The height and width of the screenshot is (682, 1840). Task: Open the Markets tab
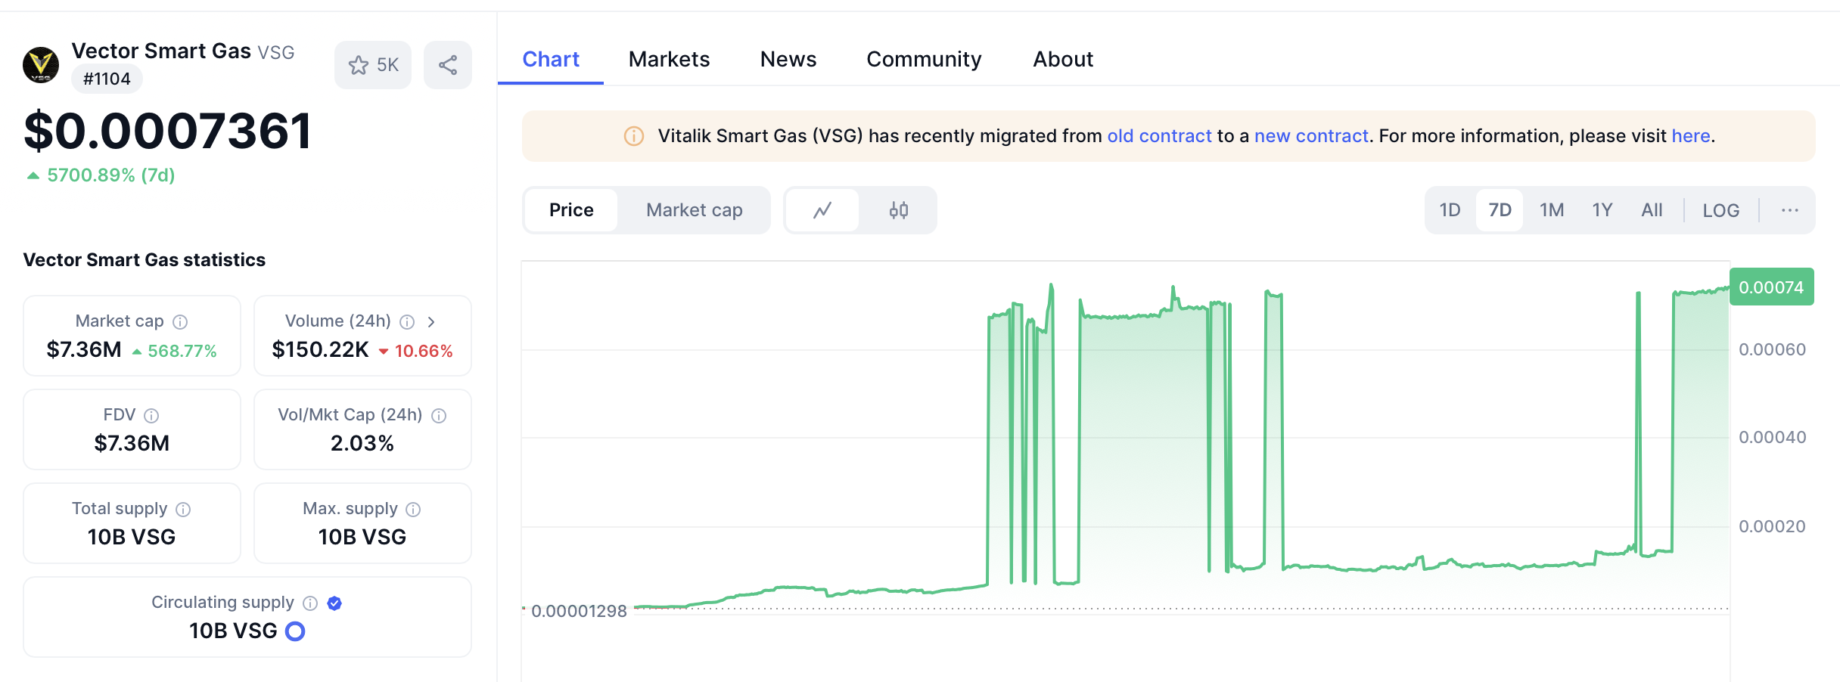(669, 59)
